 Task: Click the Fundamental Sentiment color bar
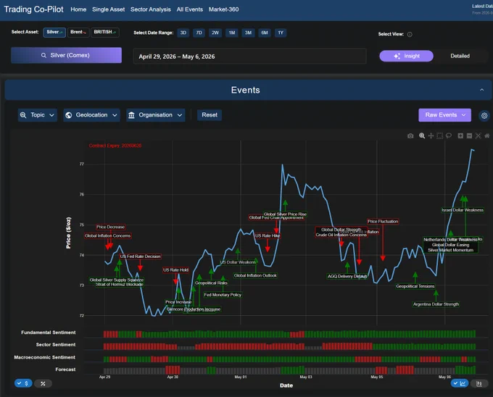click(289, 334)
